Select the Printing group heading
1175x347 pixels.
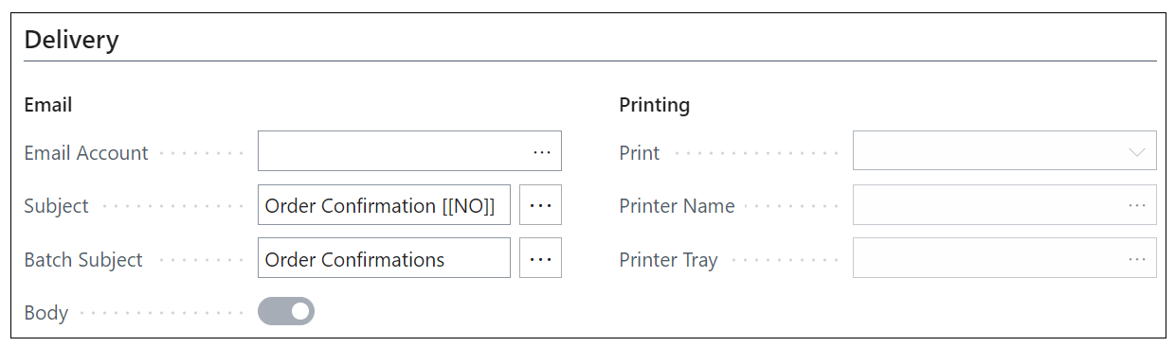(x=655, y=104)
